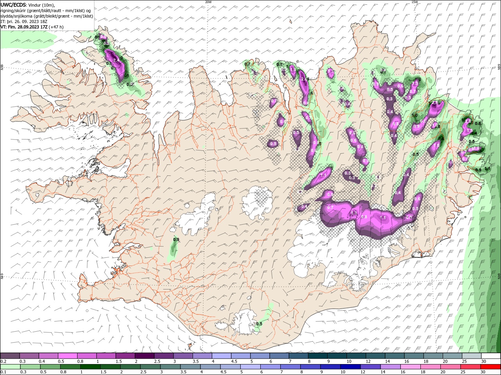The height and width of the screenshot is (375, 501).
Task: Click the 15W longitude label at top
Action: tap(414, 2)
